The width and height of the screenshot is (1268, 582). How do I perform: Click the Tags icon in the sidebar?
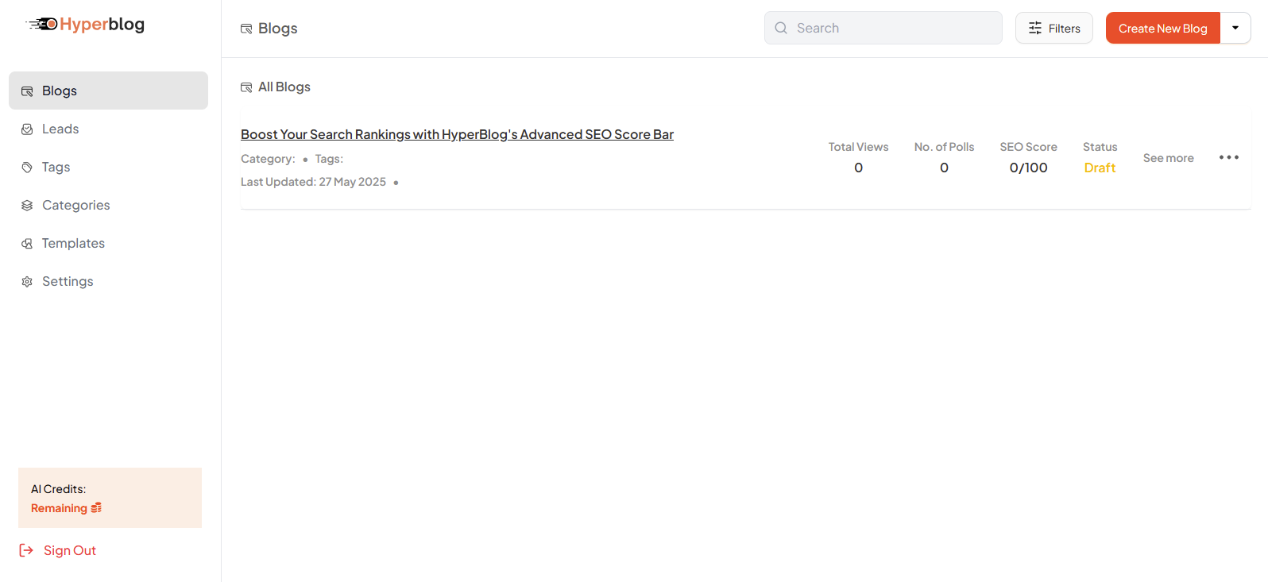[27, 168]
